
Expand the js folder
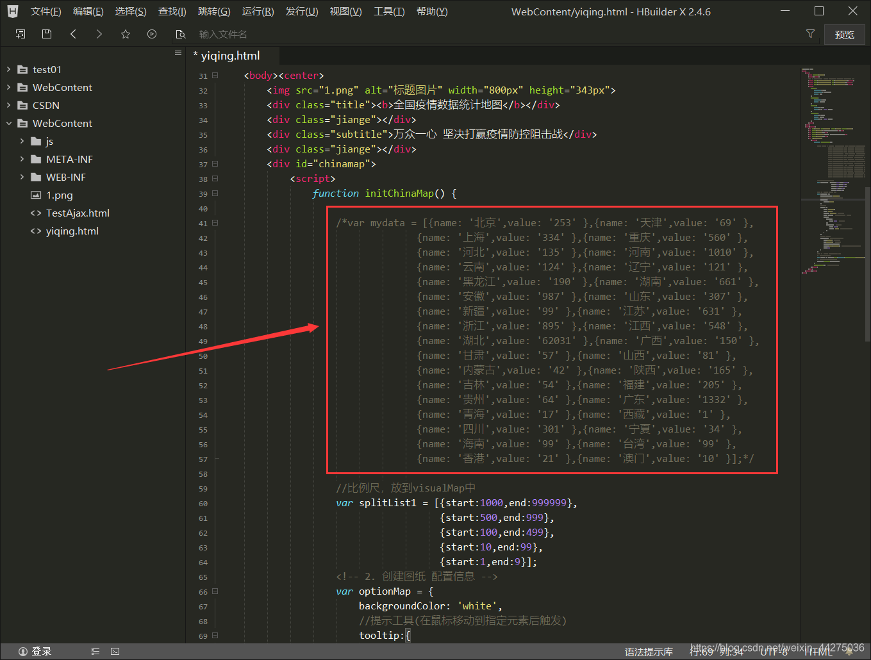22,141
